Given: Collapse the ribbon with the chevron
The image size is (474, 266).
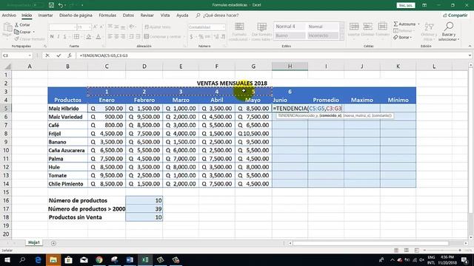Looking at the screenshot, I should [x=470, y=46].
